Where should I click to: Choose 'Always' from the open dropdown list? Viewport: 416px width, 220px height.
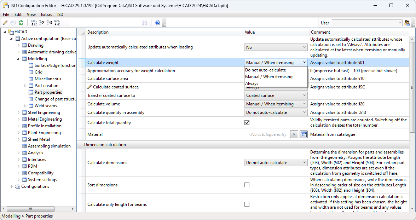point(252,83)
